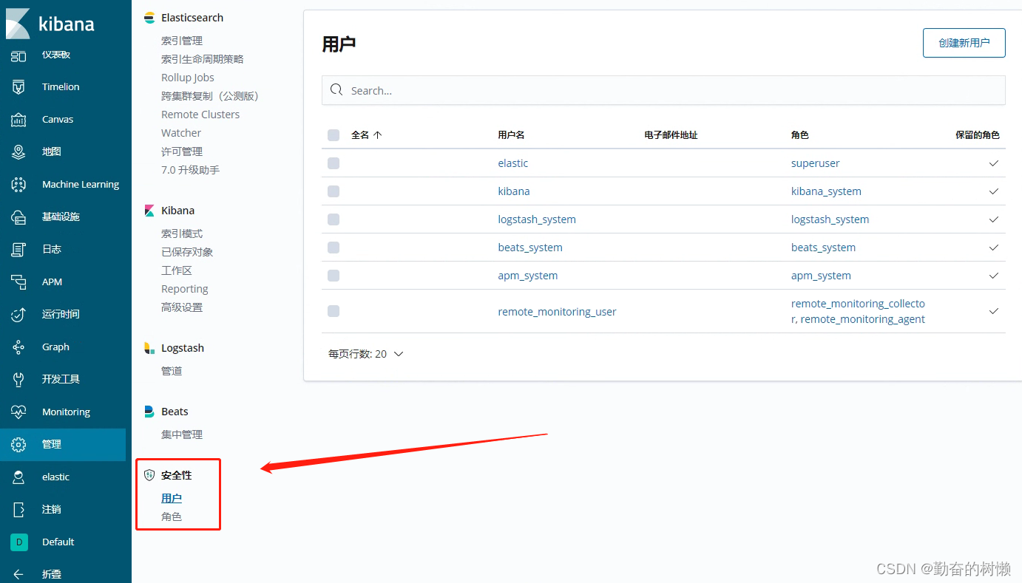The height and width of the screenshot is (583, 1022).
Task: Open the 日志 logs icon
Action: coord(18,250)
